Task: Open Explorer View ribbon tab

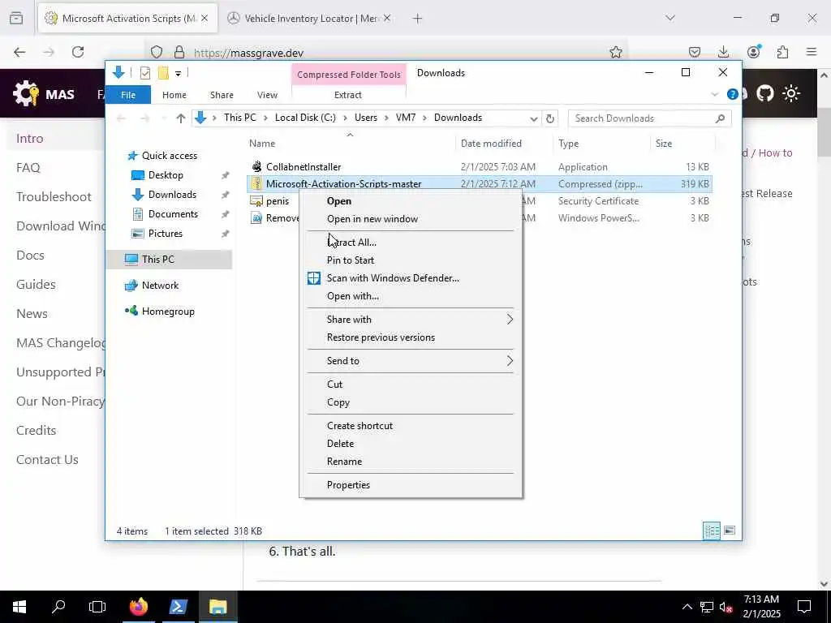Action: pyautogui.click(x=267, y=95)
